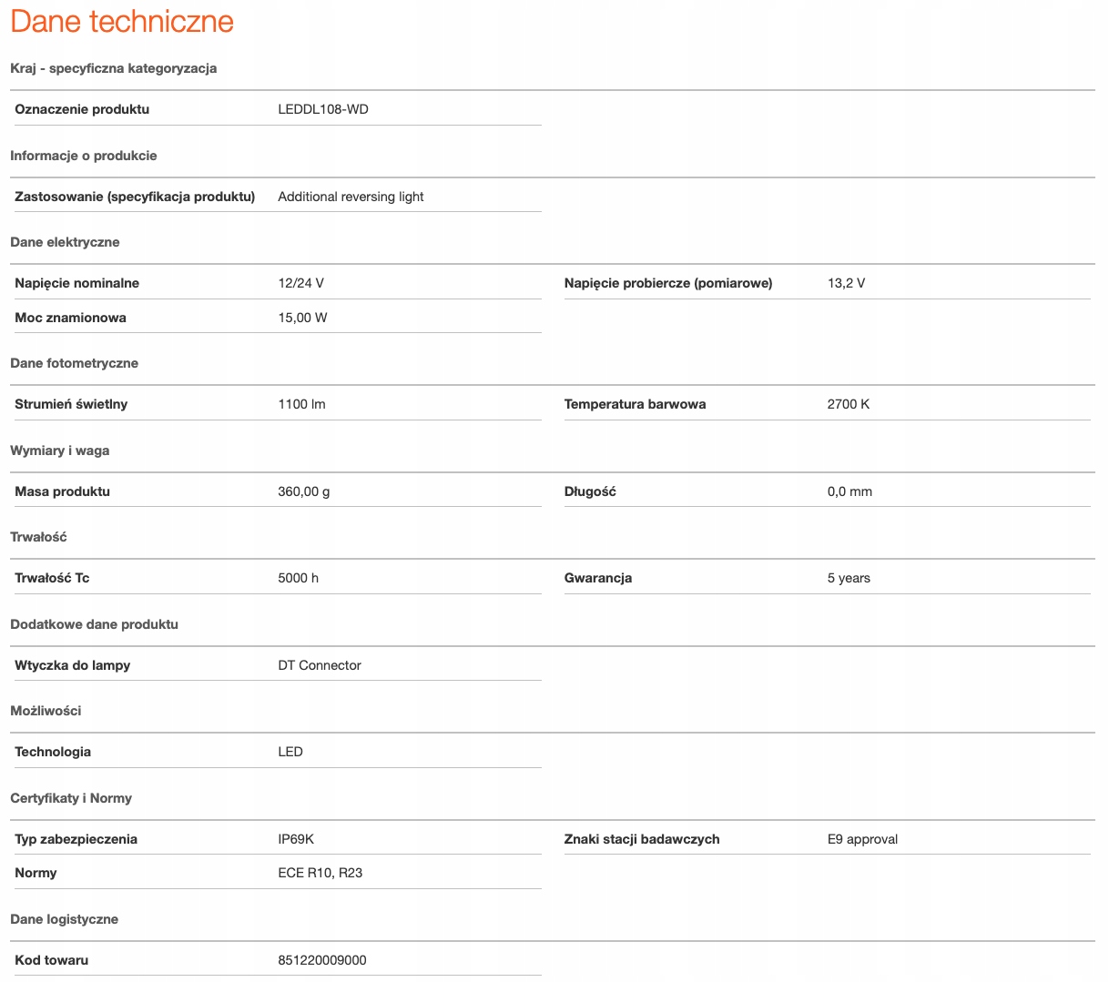Click the 'Moc znamionowa' value 15,00 W
Viewport: 1109px width, 982px height.
[302, 318]
